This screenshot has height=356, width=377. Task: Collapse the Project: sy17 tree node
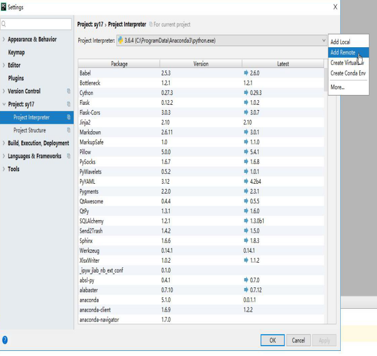4,104
